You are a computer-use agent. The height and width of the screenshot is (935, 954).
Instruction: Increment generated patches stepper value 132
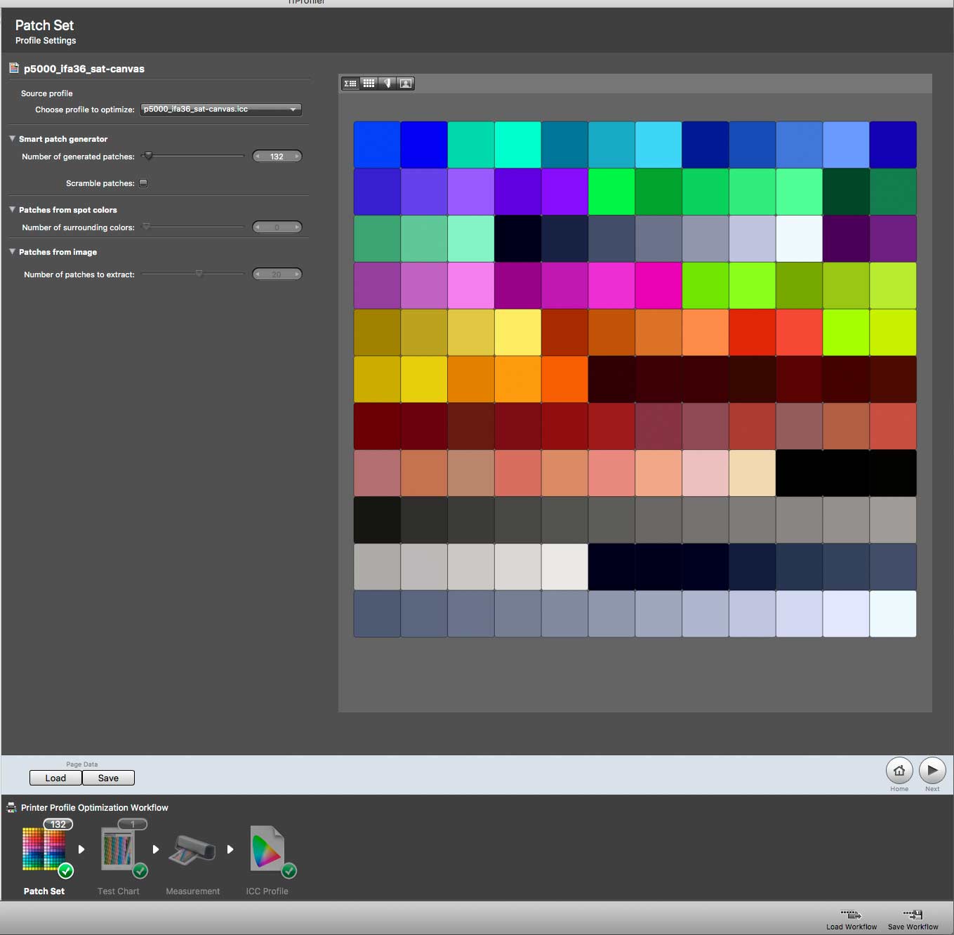tap(297, 157)
